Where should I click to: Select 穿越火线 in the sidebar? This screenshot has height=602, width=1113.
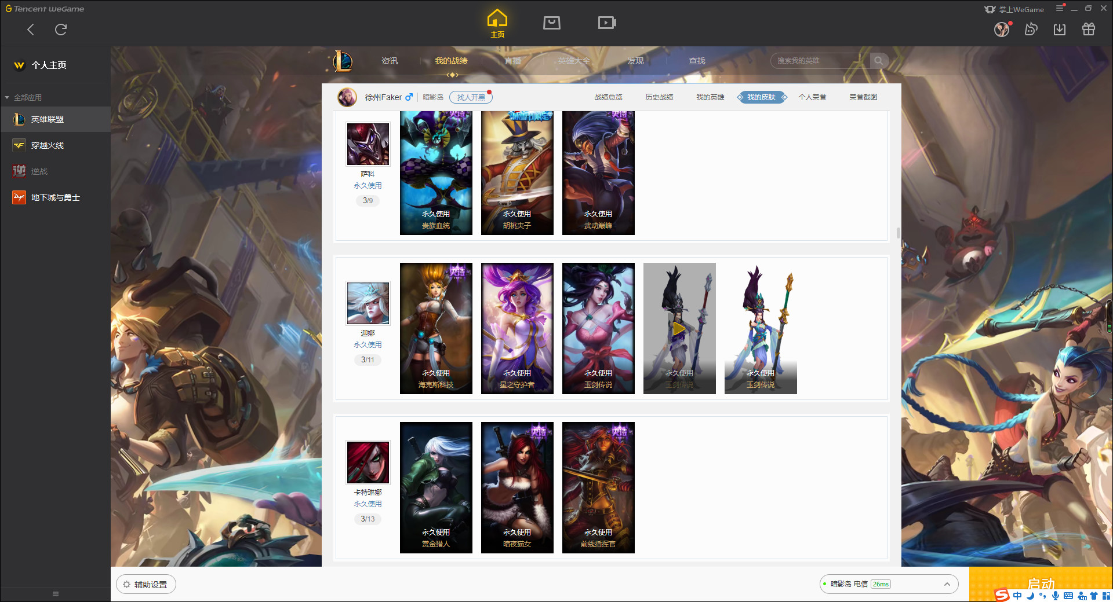pyautogui.click(x=55, y=145)
